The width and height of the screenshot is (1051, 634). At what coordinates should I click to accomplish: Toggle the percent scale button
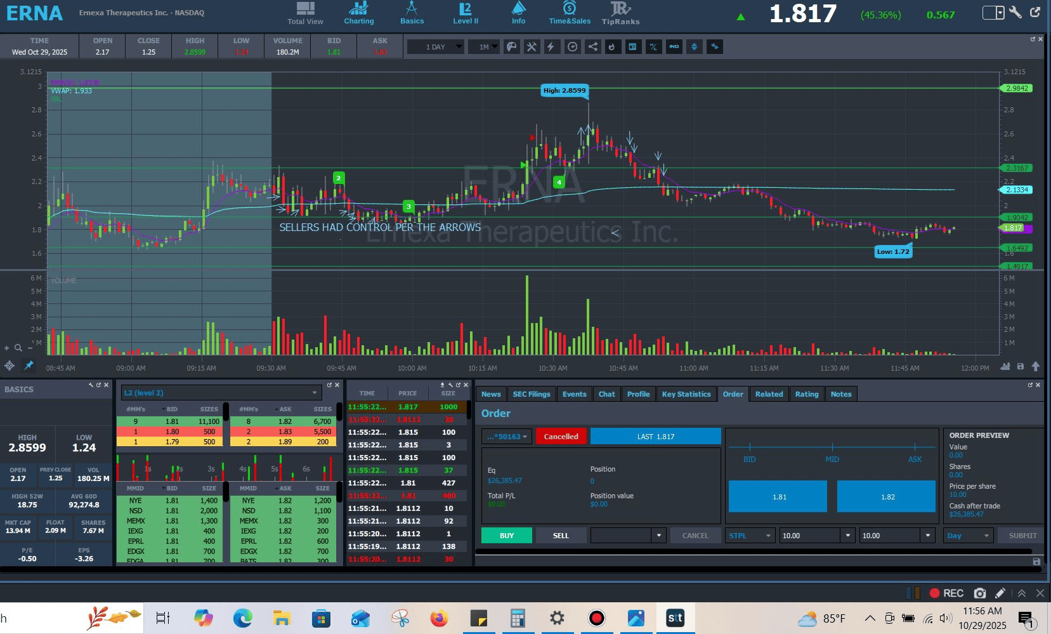(653, 47)
